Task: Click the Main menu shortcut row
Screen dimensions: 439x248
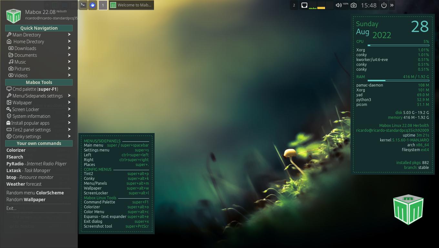Action: (116, 145)
